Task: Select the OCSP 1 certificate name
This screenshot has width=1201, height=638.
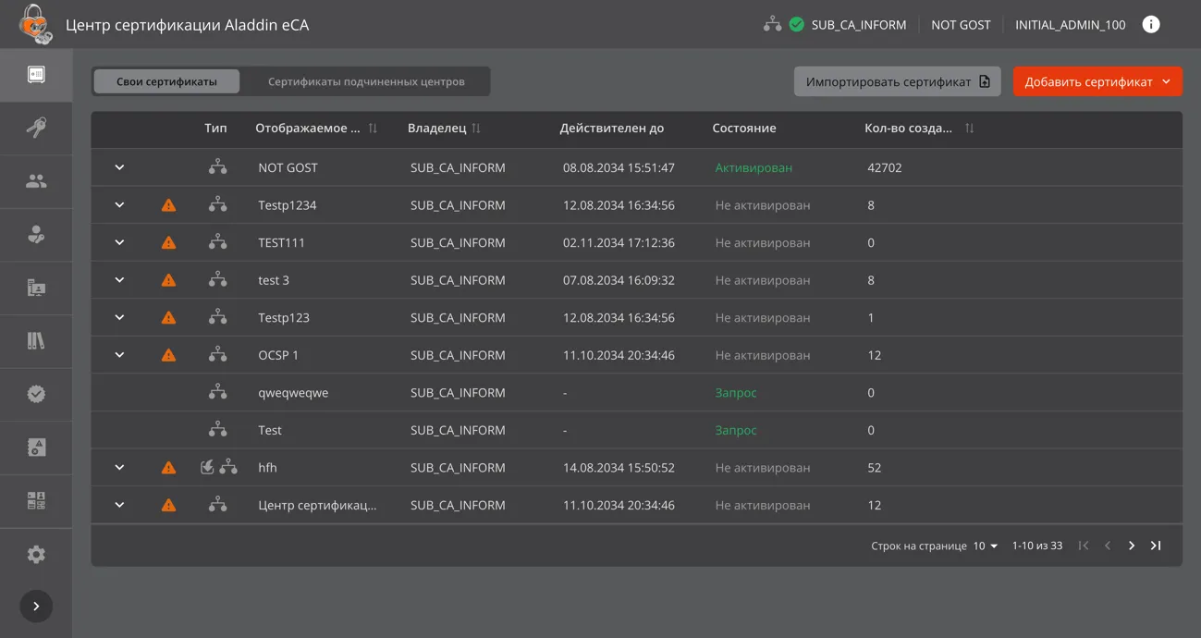Action: click(x=278, y=355)
